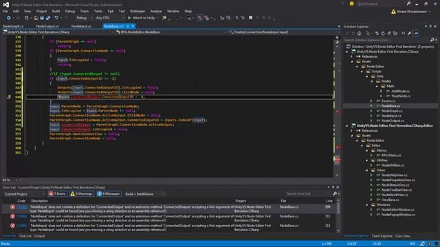Click the Sync with Active Document icon
The width and height of the screenshot is (440, 247).
coord(377,34)
